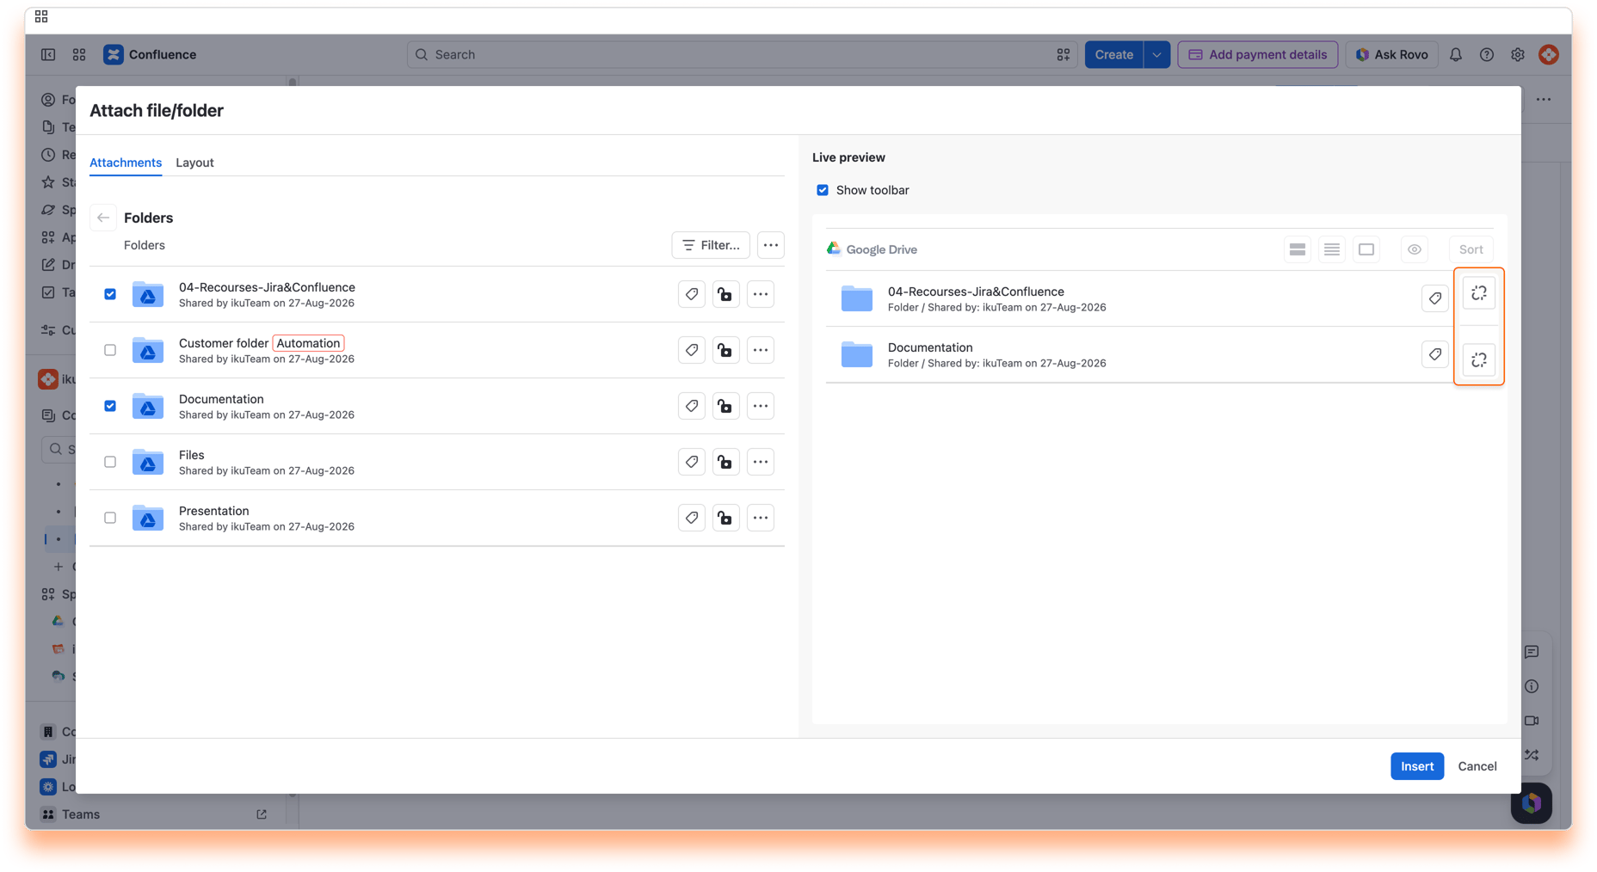This screenshot has width=1597, height=872.
Task: Expand the Create button dropdown arrow
Action: (x=1156, y=54)
